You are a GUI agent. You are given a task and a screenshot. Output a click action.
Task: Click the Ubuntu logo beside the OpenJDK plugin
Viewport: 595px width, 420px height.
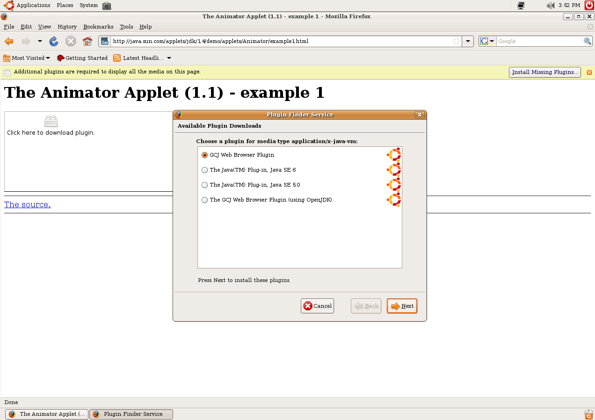tap(394, 200)
